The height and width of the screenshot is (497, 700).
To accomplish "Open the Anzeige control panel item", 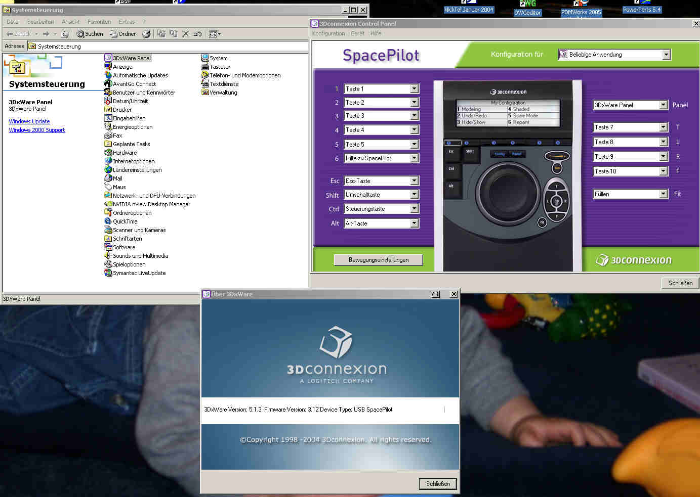I will click(x=118, y=67).
